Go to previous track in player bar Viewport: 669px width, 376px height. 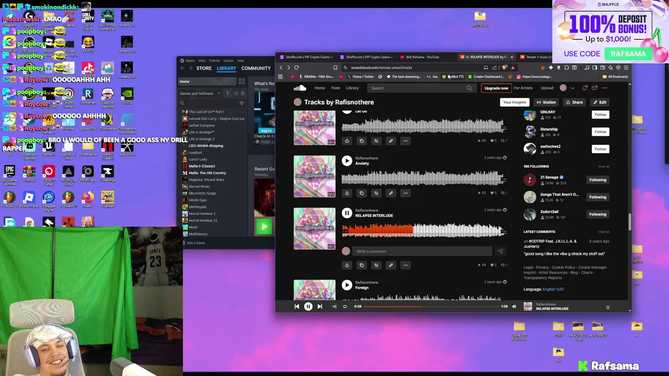296,307
